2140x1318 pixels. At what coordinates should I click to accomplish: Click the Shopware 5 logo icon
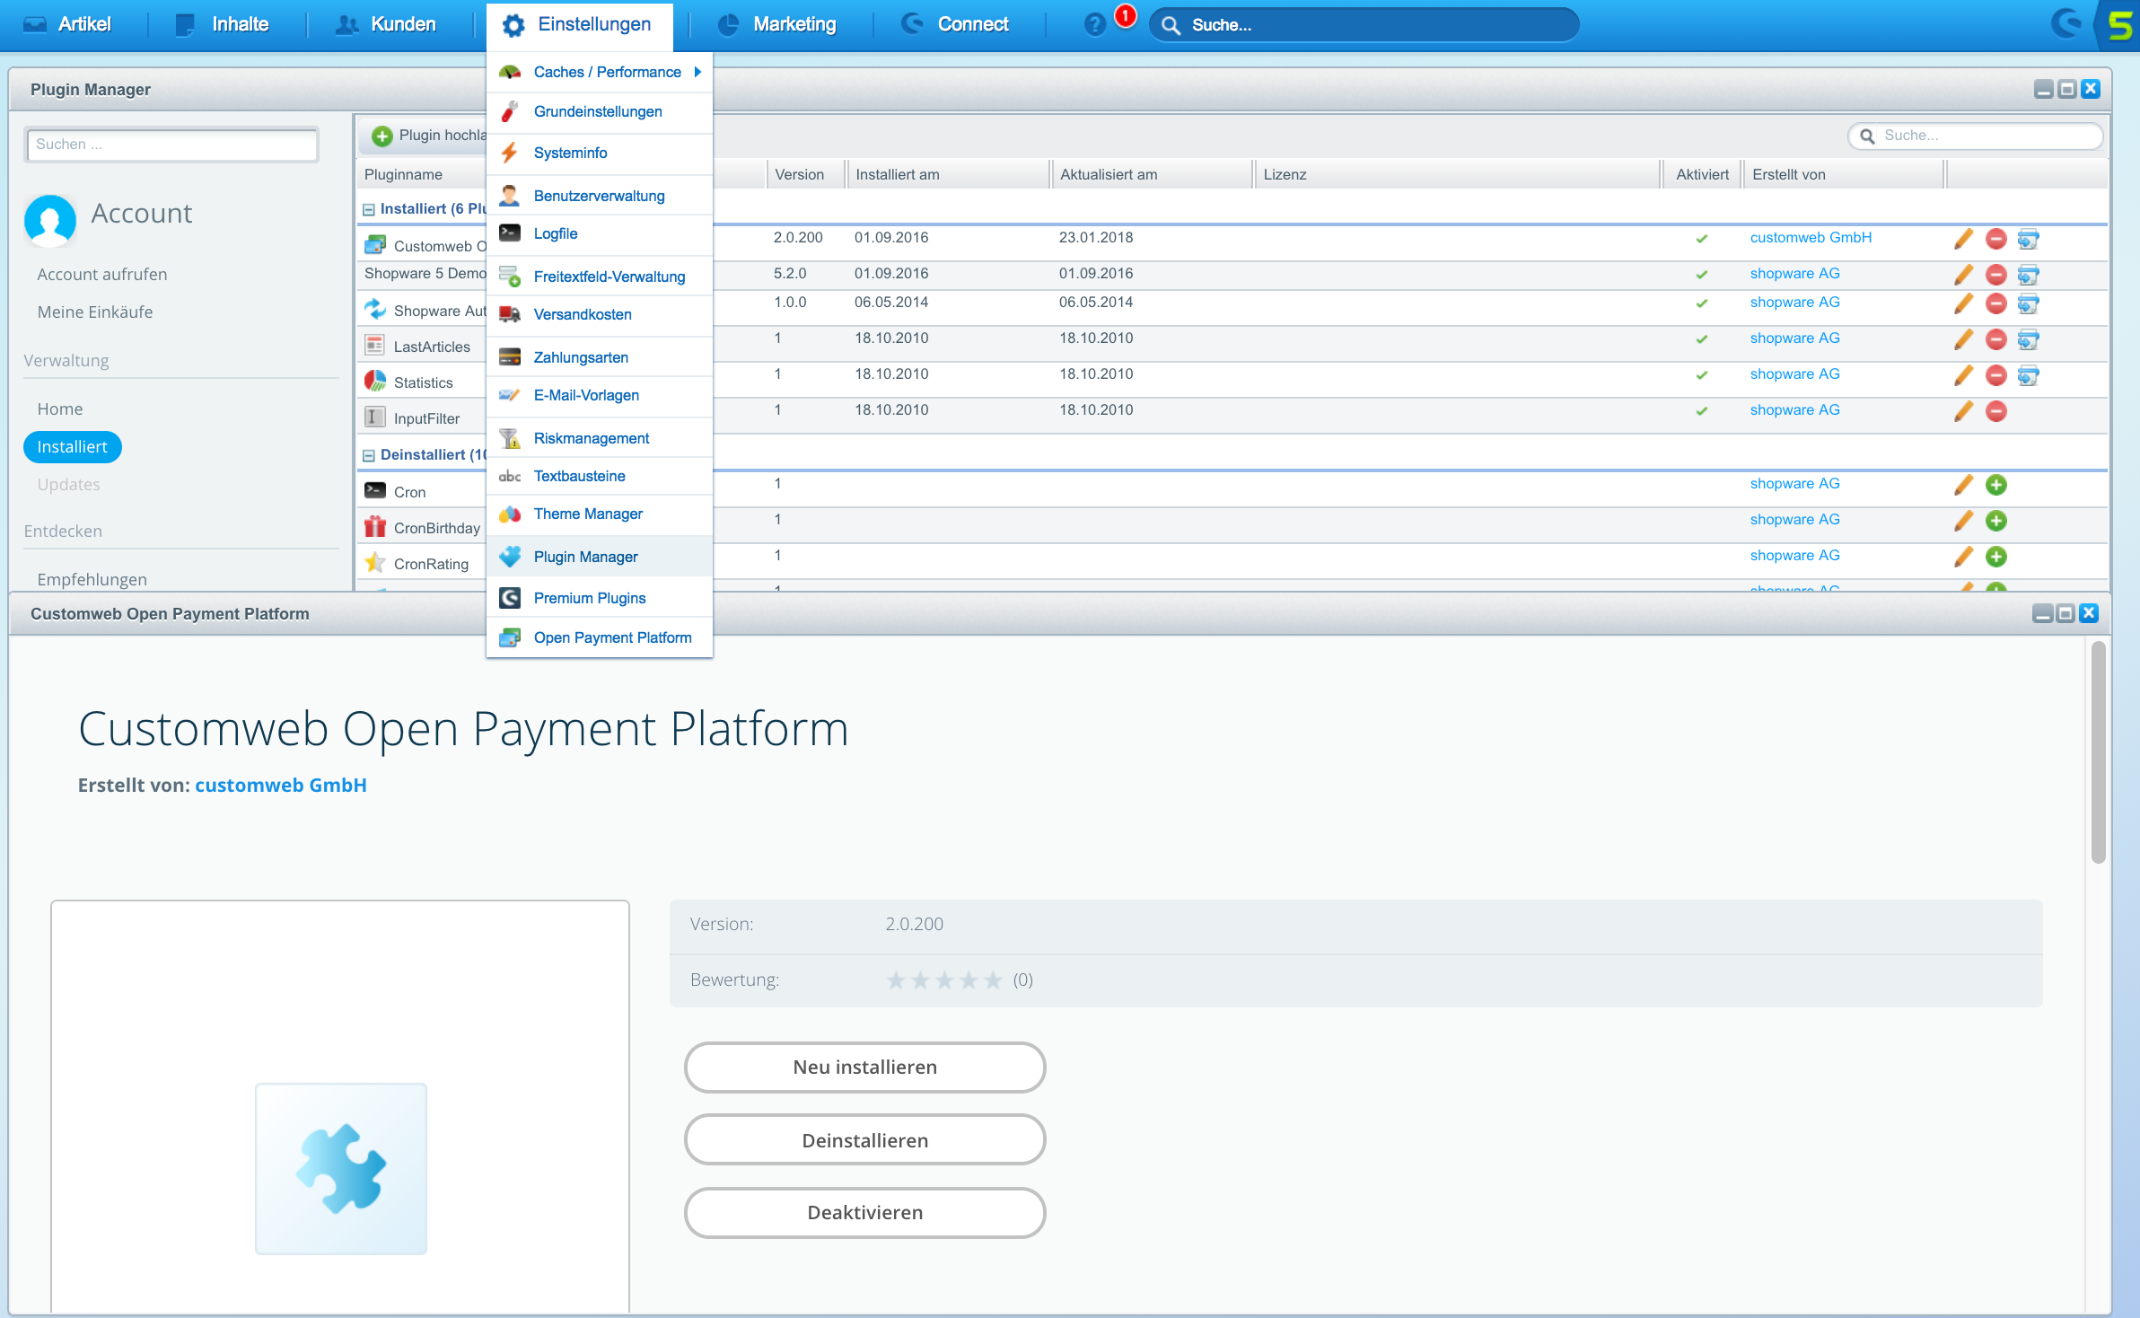coord(2120,24)
